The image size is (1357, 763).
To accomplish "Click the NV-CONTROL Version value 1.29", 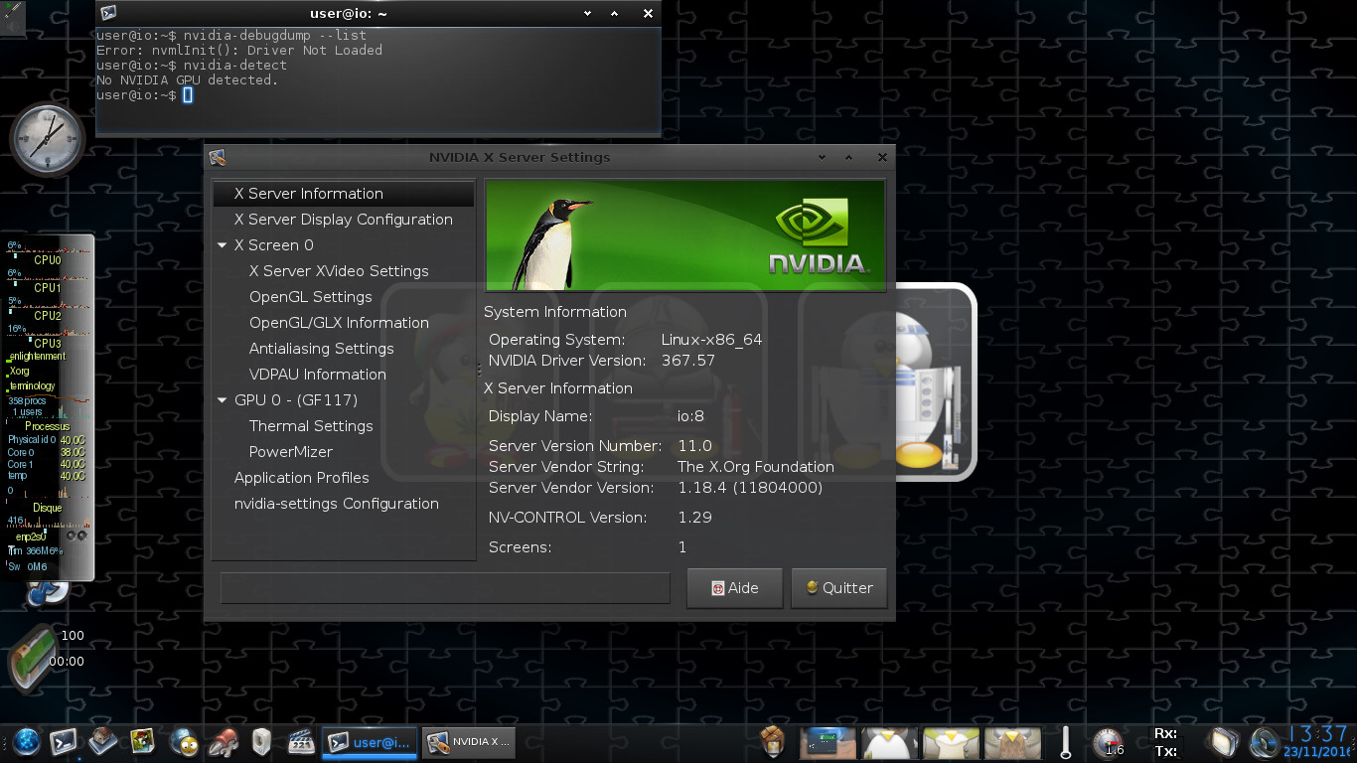I will 694,518.
